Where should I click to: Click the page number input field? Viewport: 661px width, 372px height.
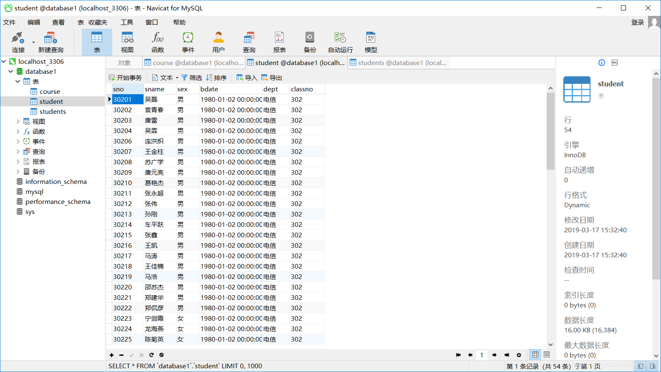(x=482, y=355)
